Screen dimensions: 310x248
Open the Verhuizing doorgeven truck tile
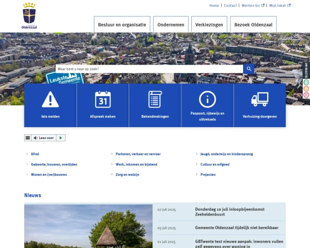(x=260, y=105)
